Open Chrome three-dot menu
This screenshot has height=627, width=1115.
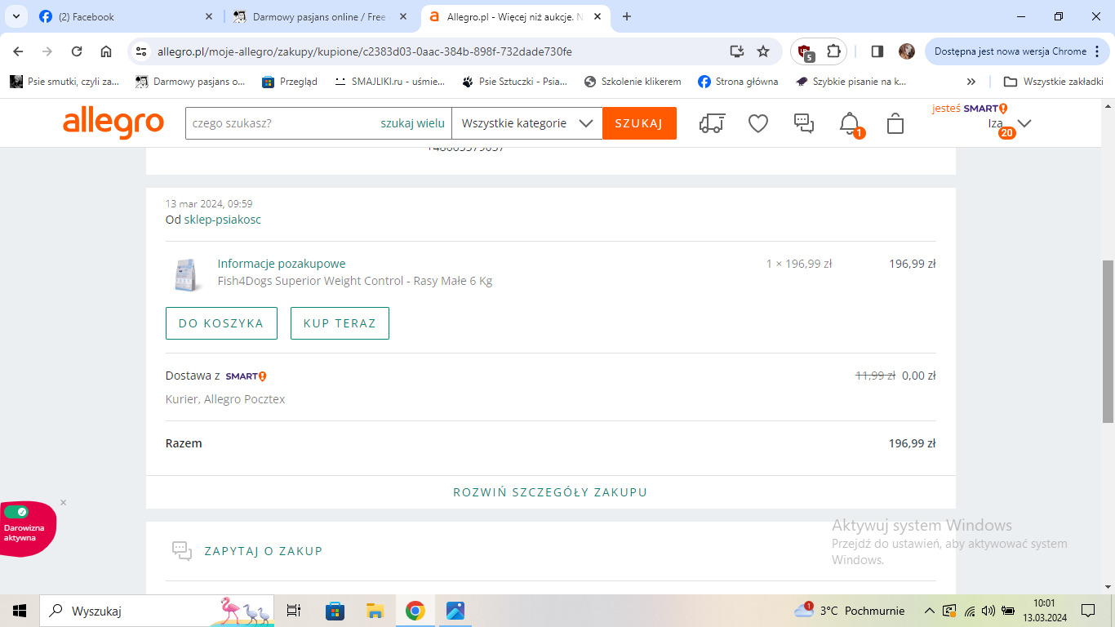point(1098,51)
